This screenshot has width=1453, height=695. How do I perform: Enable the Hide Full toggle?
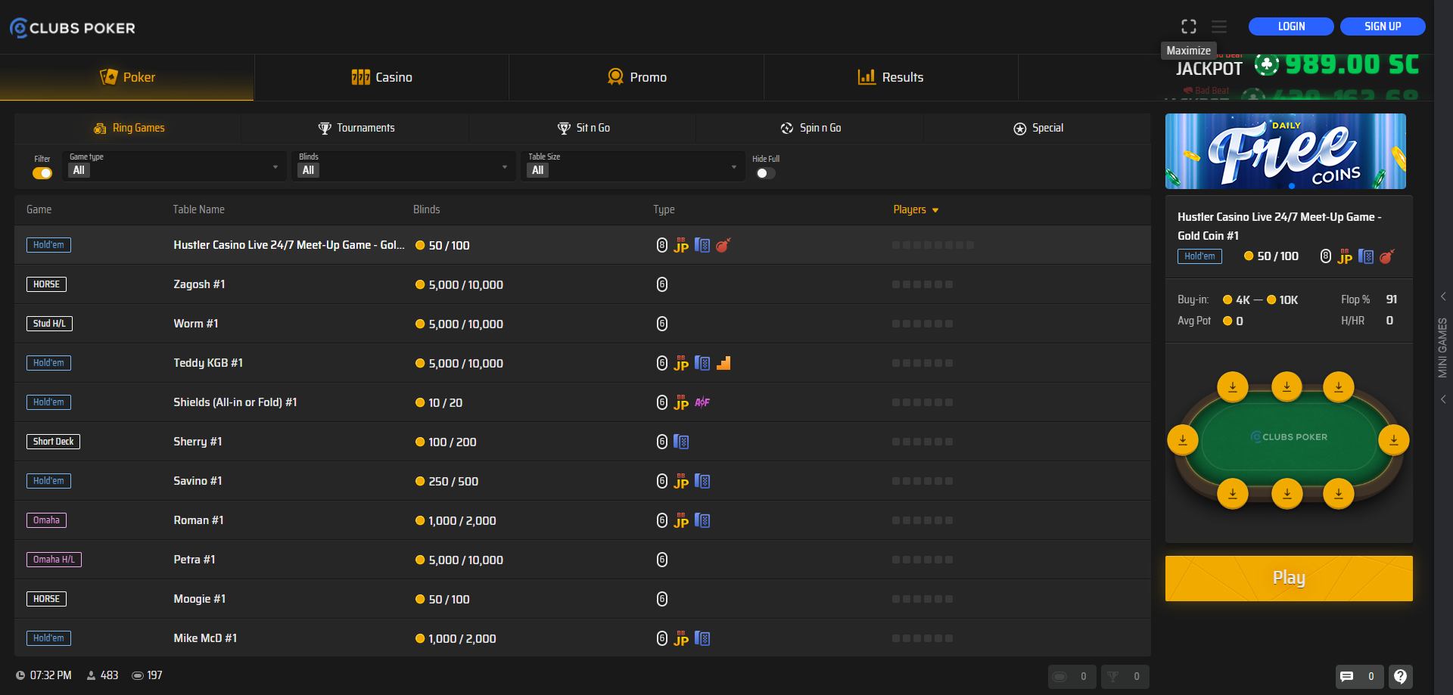(x=765, y=173)
